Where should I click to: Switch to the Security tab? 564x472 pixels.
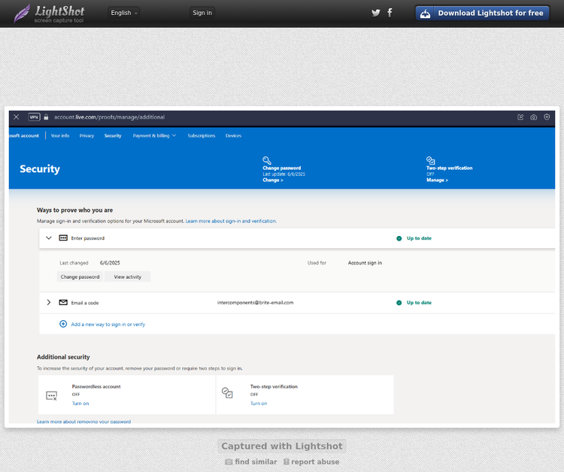tap(113, 135)
